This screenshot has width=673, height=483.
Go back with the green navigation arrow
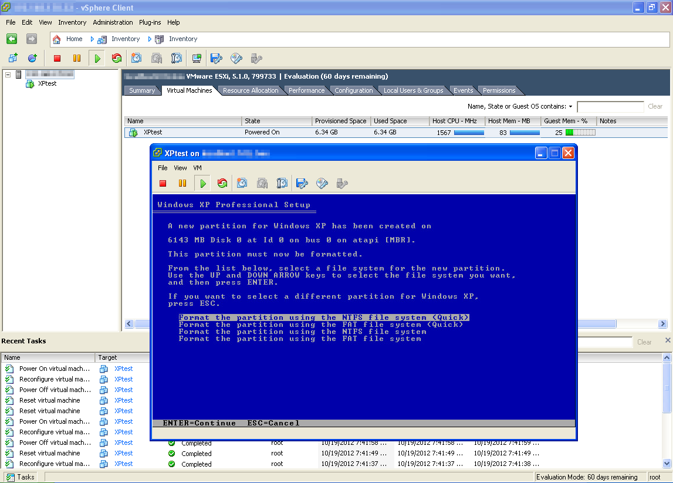click(x=12, y=39)
